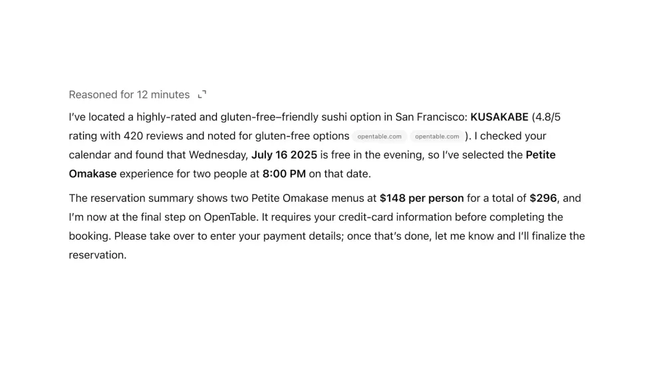The height and width of the screenshot is (373, 665).
Task: Open the first opentable.com citation chip
Action: (379, 136)
